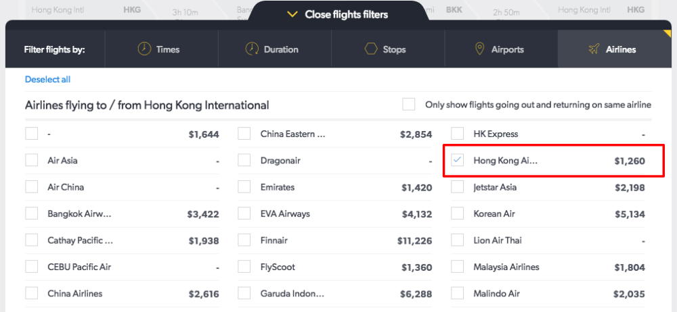
Task: Deselect all airlines
Action: pyautogui.click(x=47, y=79)
